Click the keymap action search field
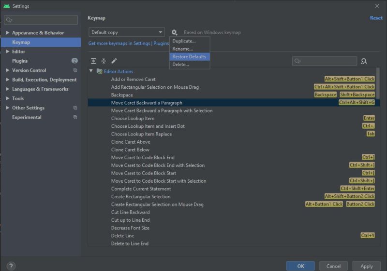387x271 pixels. [325, 61]
